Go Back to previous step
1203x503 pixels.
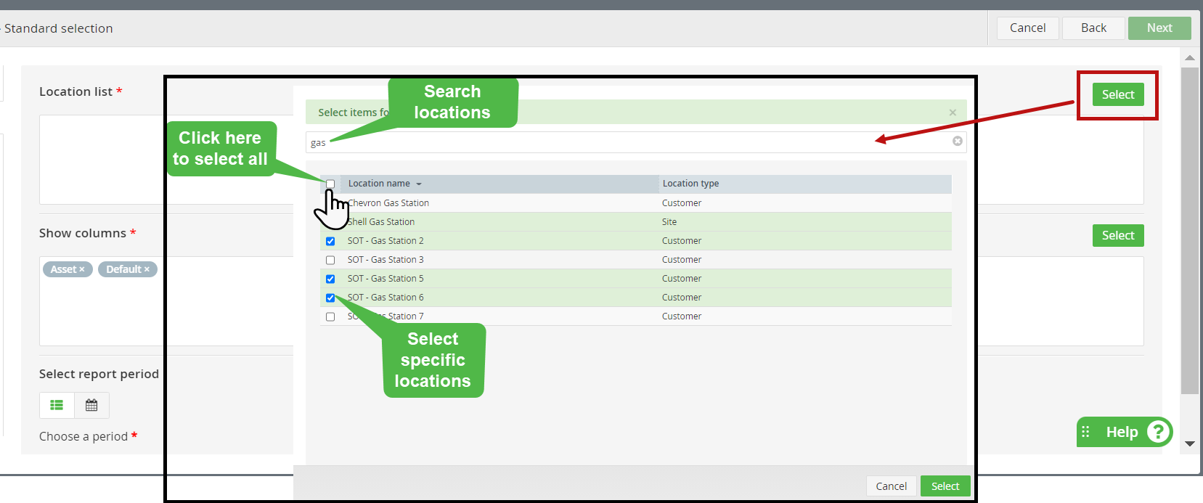[x=1093, y=28]
